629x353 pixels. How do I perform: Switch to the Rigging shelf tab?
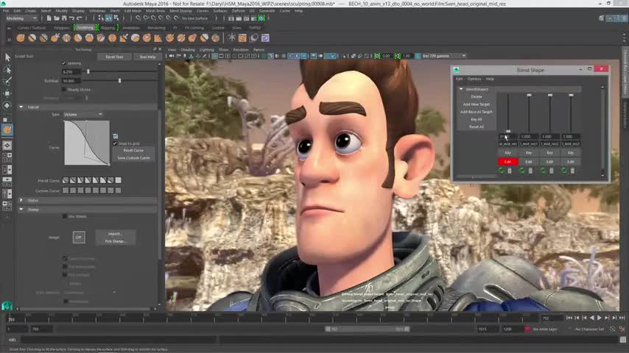click(108, 28)
